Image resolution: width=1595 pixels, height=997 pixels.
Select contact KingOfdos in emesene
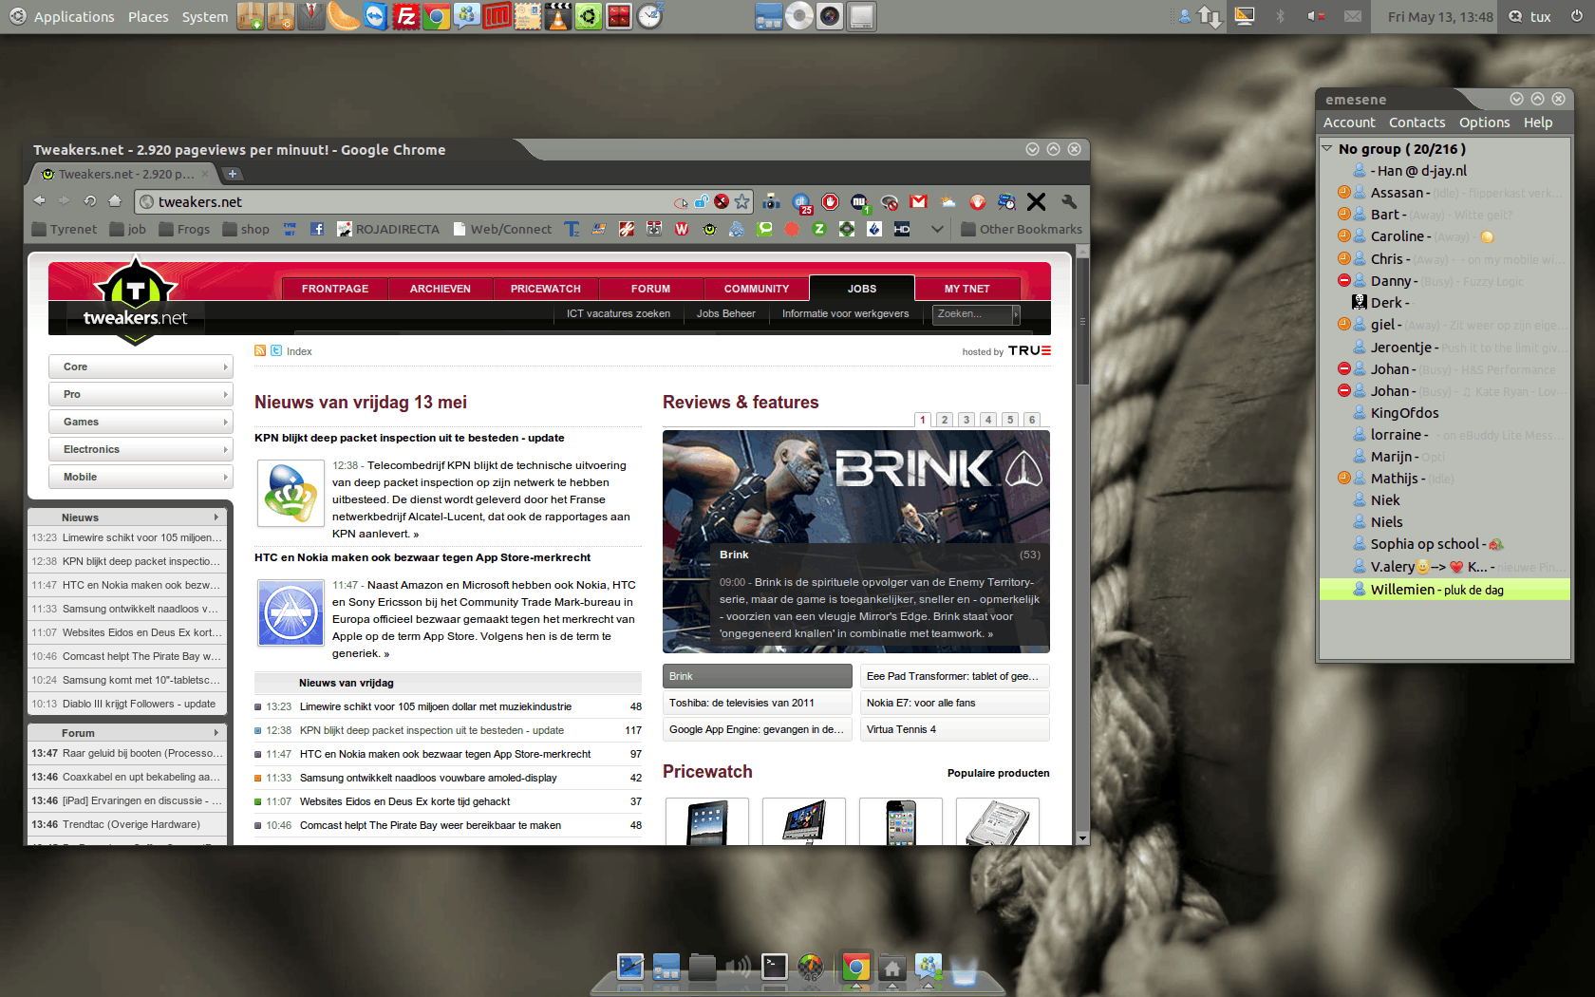click(x=1443, y=413)
